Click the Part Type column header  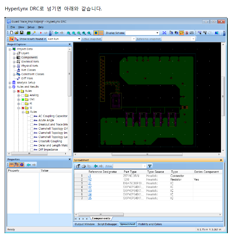coord(130,172)
